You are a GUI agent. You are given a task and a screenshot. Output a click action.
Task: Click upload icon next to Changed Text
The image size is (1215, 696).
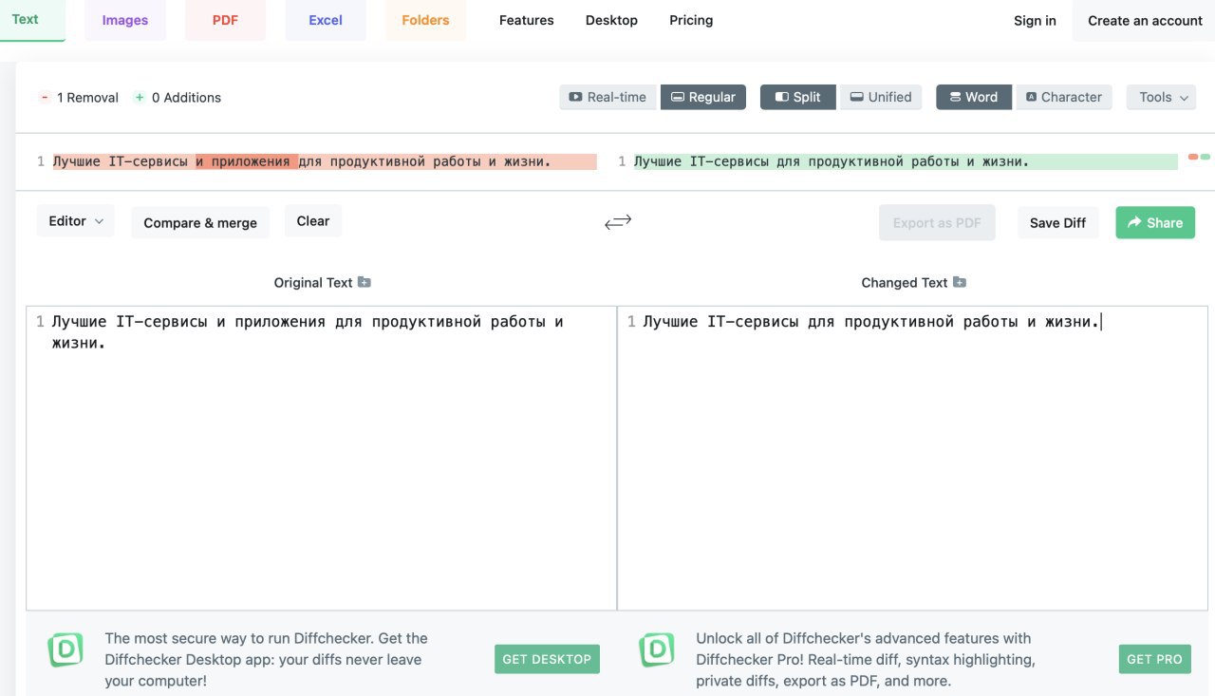tap(960, 282)
